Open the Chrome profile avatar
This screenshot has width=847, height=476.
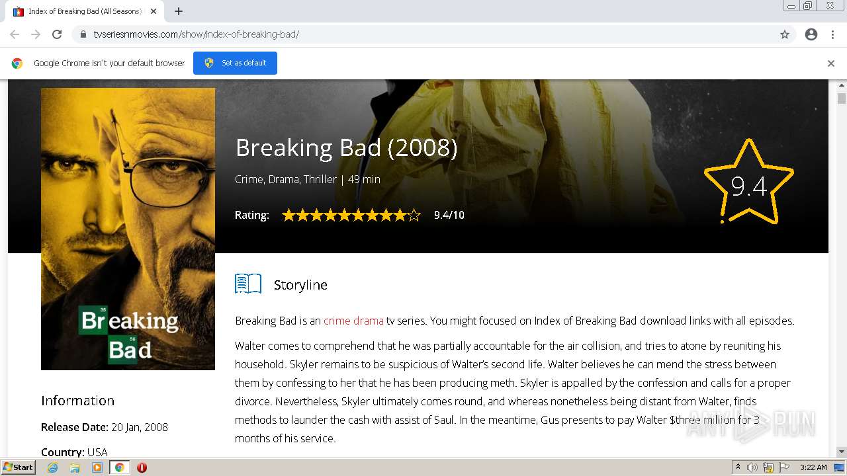pos(811,34)
